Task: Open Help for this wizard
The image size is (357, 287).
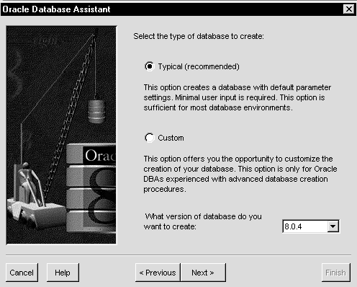Action: click(63, 273)
